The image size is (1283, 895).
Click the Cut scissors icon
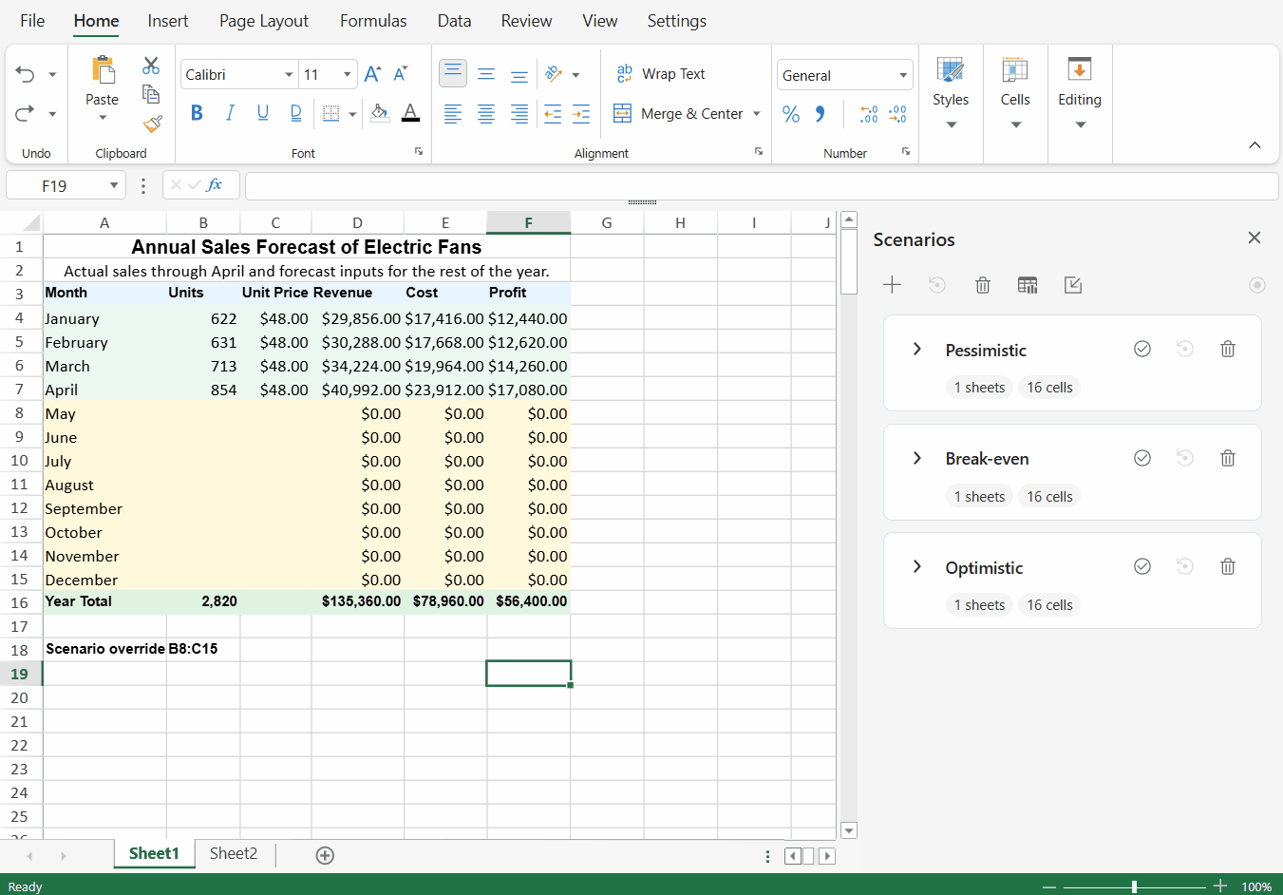tap(151, 66)
